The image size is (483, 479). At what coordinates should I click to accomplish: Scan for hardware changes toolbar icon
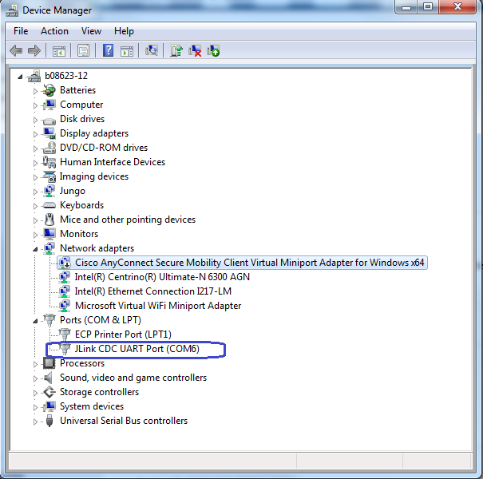coord(151,50)
